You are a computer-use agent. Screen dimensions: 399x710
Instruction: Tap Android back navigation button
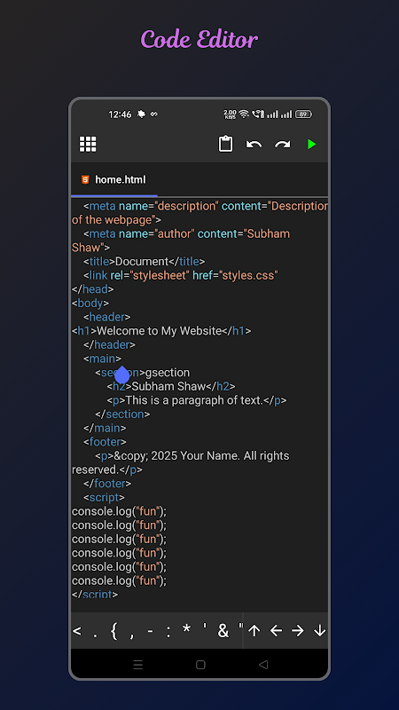(263, 664)
